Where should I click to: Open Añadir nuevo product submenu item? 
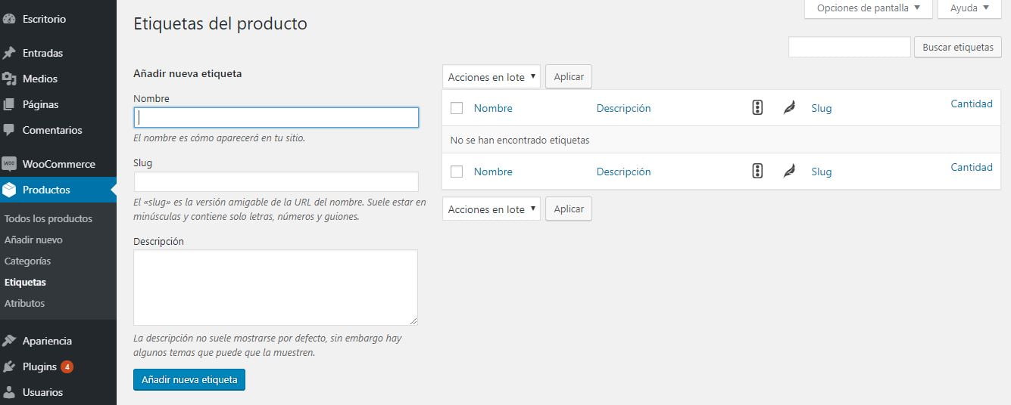point(33,240)
